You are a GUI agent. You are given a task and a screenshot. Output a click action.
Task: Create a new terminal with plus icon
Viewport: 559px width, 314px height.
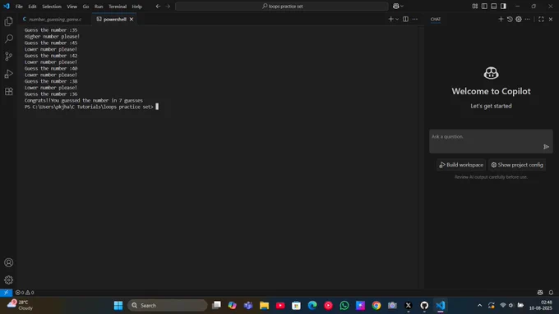390,19
